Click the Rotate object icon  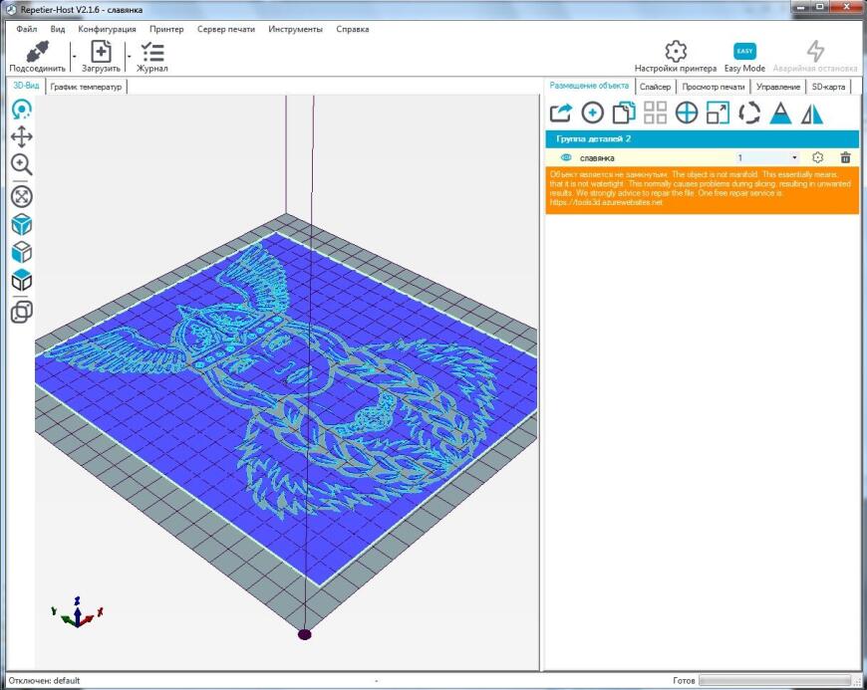click(749, 114)
